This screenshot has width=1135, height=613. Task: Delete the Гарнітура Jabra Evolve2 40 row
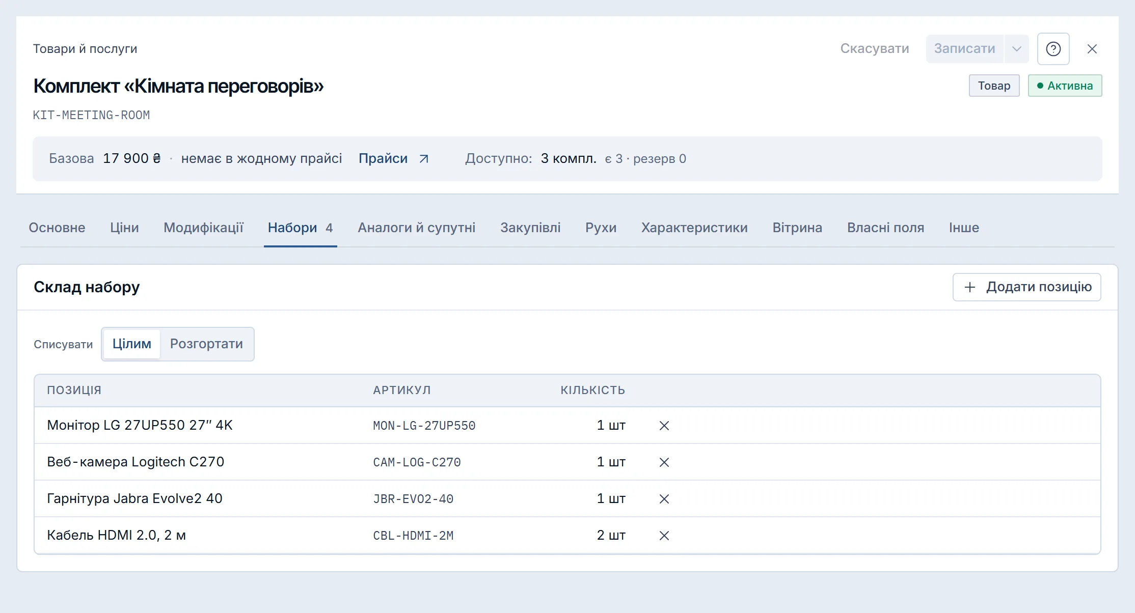point(664,499)
